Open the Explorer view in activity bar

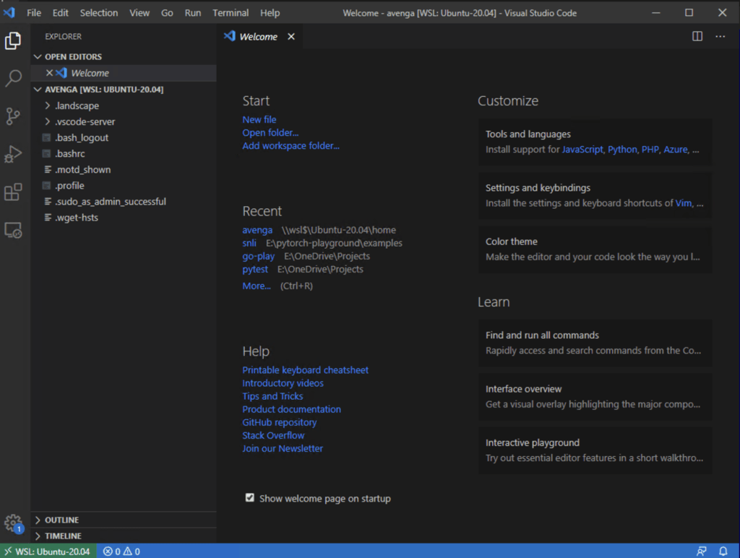click(x=13, y=40)
